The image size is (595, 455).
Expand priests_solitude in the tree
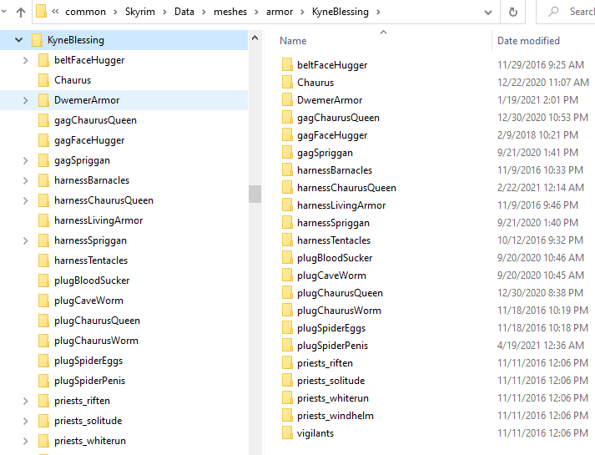[x=25, y=421]
